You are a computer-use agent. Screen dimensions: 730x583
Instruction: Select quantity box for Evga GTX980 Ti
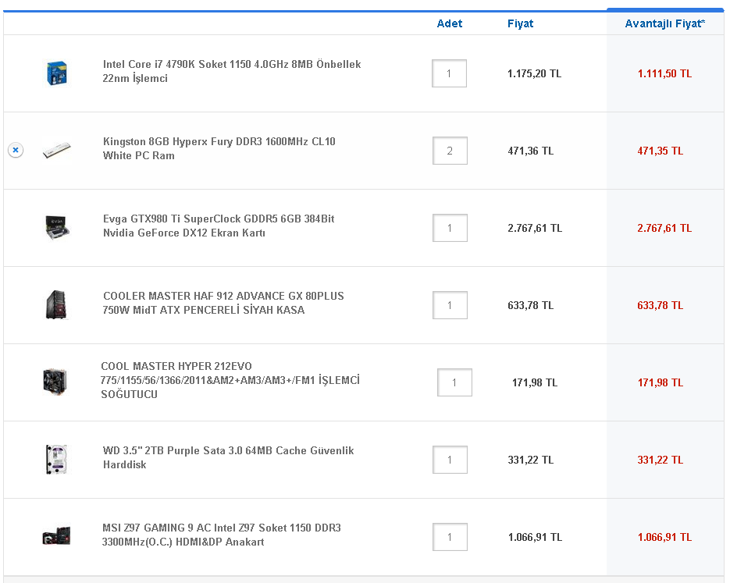click(450, 228)
